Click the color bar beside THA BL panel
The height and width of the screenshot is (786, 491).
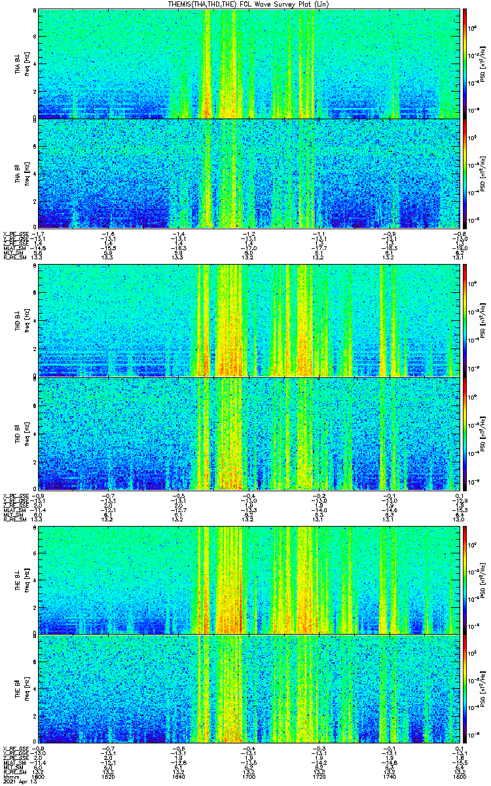(x=465, y=64)
